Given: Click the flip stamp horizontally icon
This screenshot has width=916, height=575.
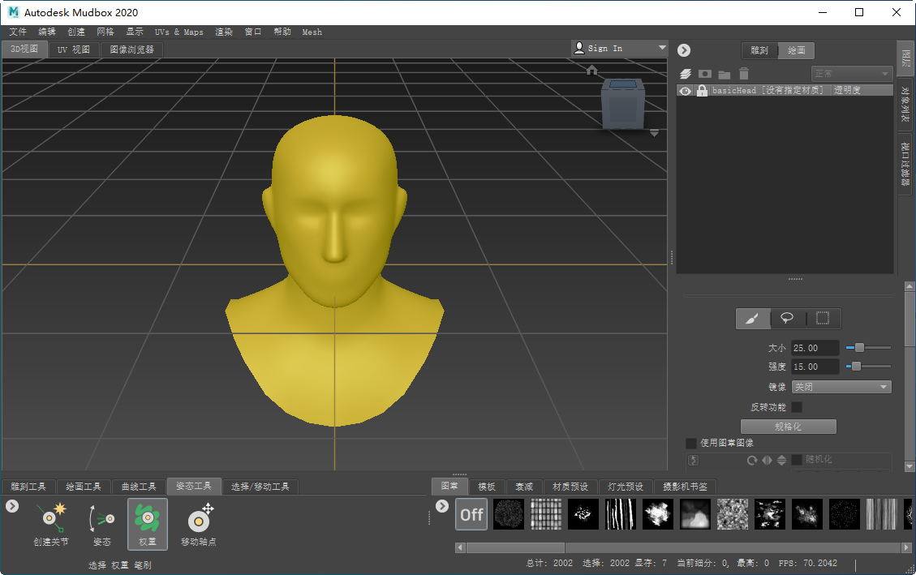Looking at the screenshot, I should pyautogui.click(x=767, y=460).
